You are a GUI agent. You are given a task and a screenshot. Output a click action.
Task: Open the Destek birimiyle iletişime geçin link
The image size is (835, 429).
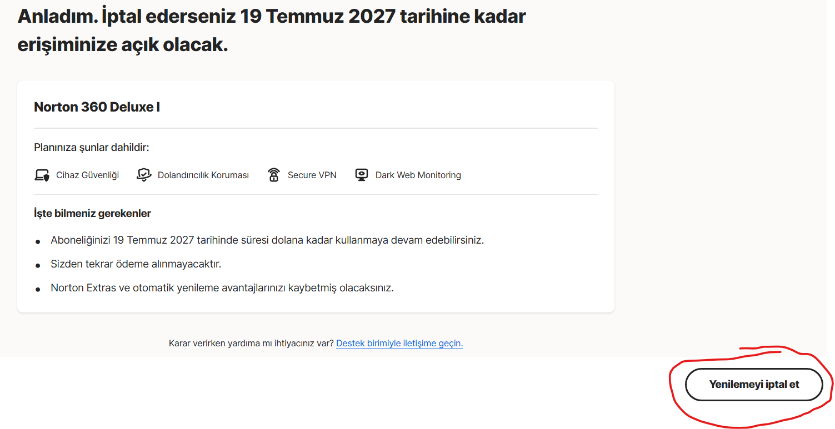point(399,343)
